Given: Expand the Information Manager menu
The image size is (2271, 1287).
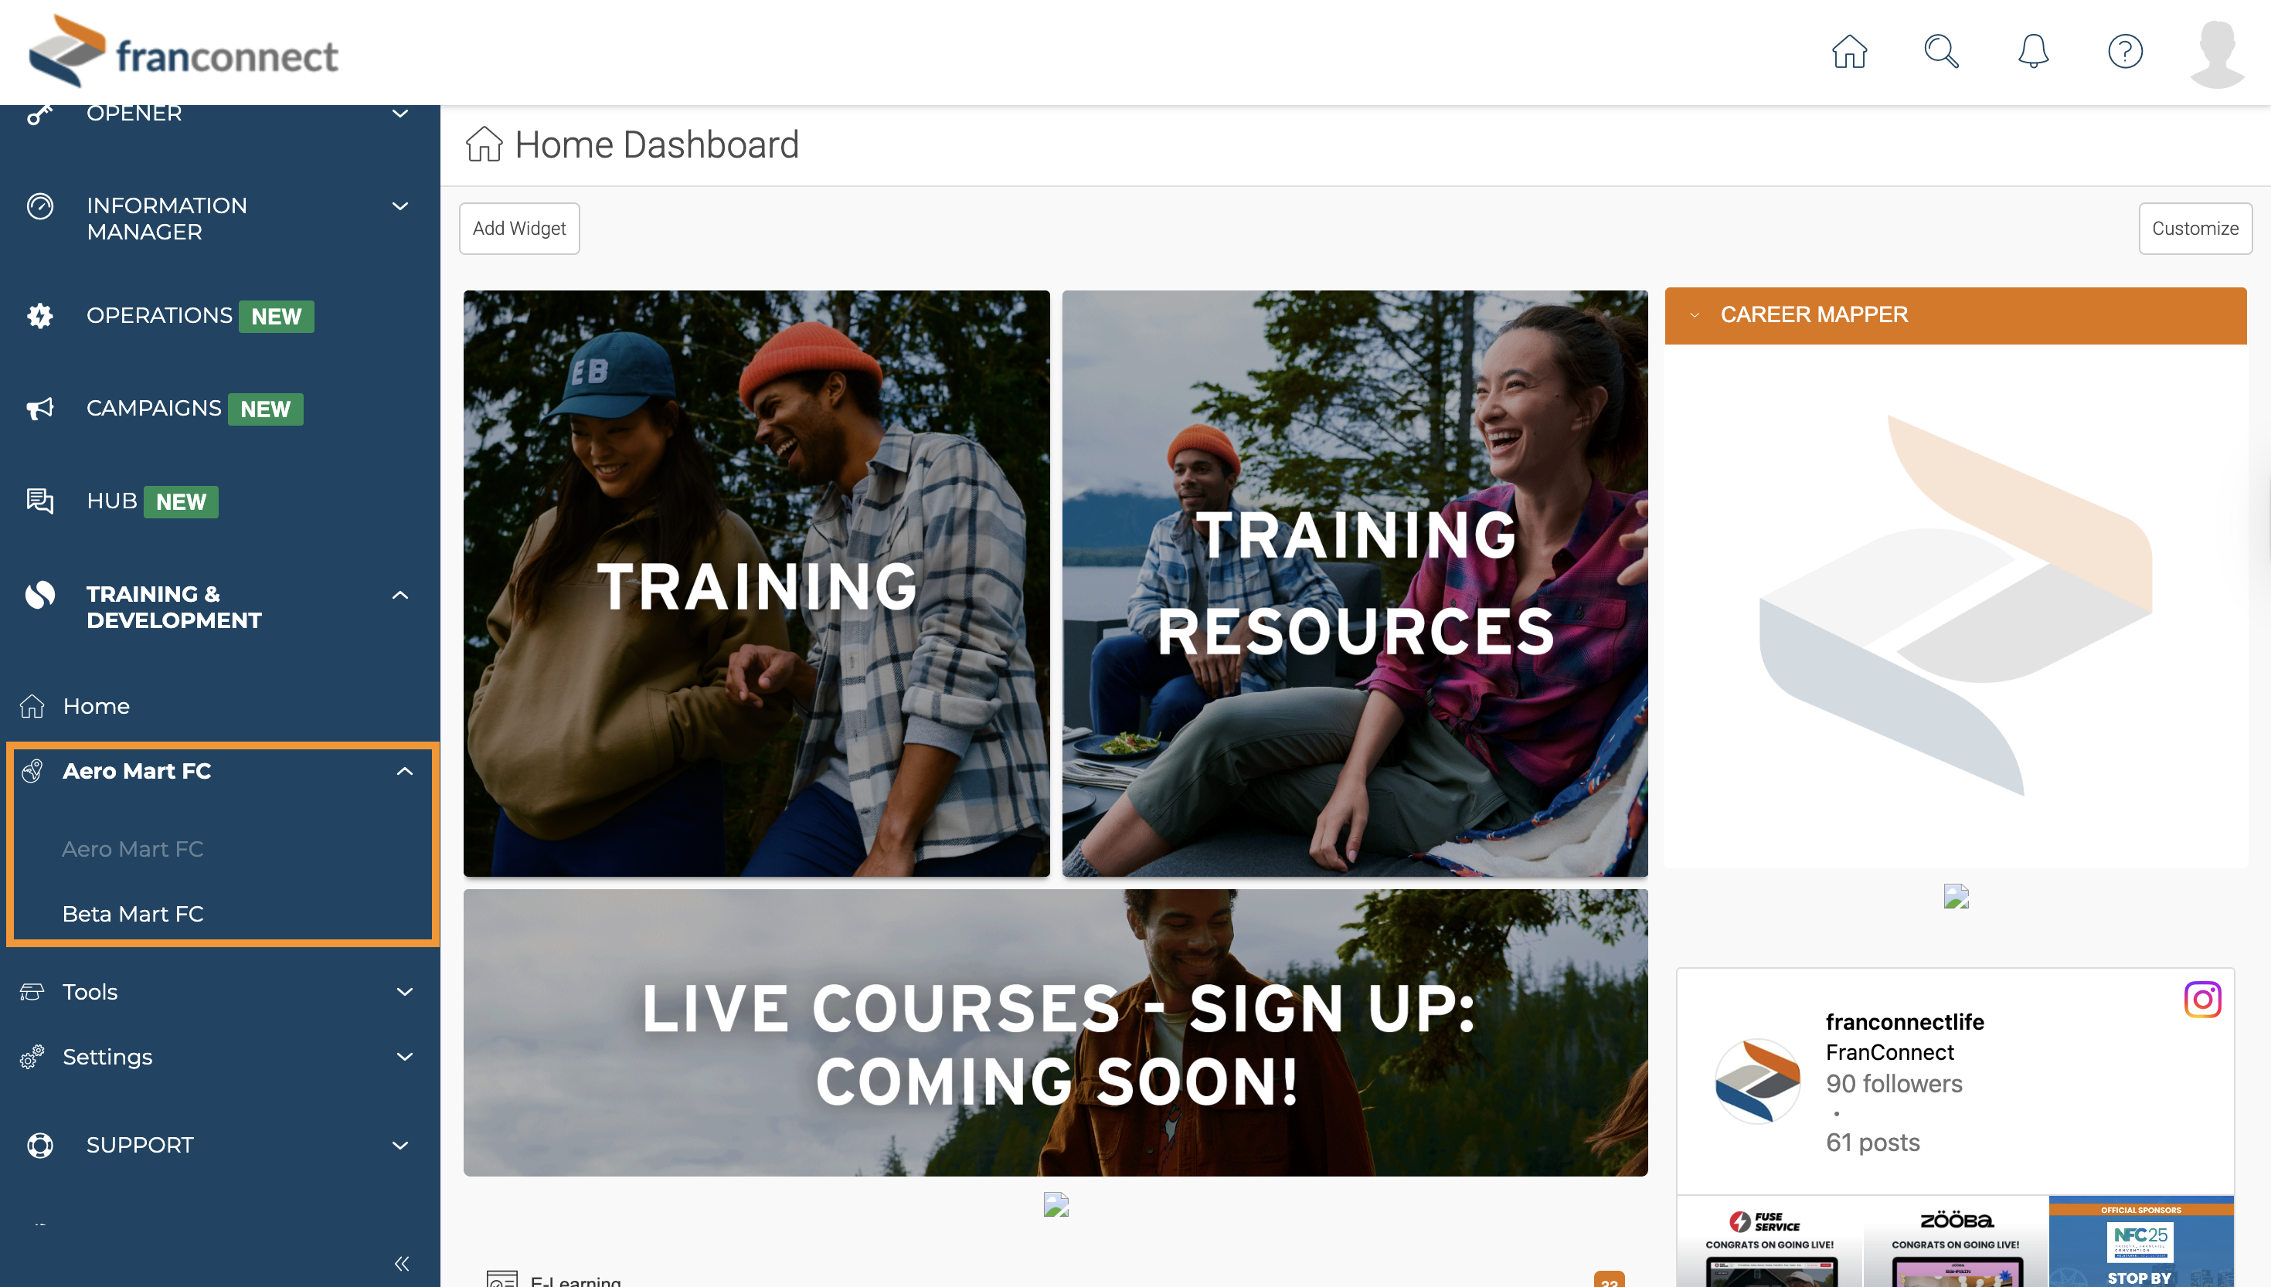Looking at the screenshot, I should coord(399,206).
